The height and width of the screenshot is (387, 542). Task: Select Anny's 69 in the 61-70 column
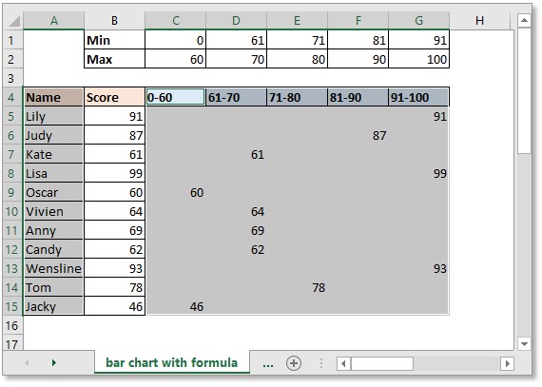coord(237,230)
